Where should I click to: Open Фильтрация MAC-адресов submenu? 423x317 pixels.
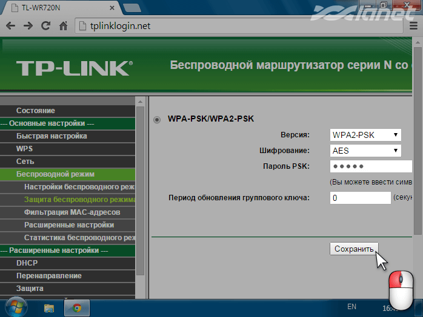point(67,212)
